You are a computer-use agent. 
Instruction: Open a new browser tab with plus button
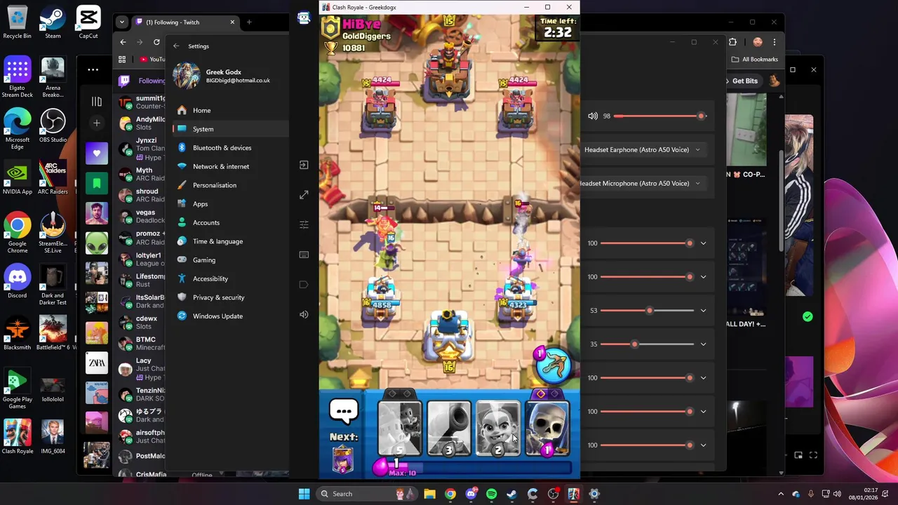(x=249, y=22)
